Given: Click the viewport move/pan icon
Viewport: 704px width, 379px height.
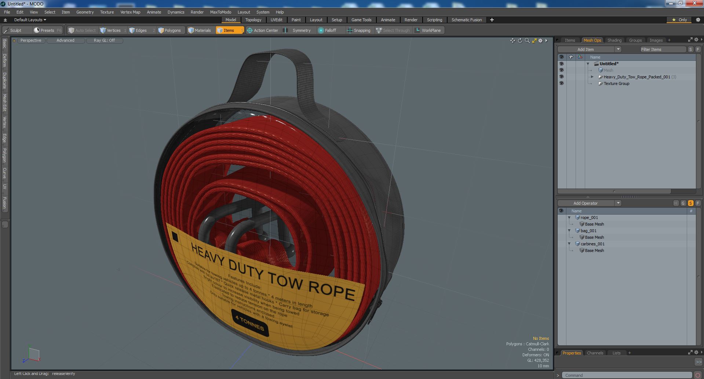Looking at the screenshot, I should [513, 41].
